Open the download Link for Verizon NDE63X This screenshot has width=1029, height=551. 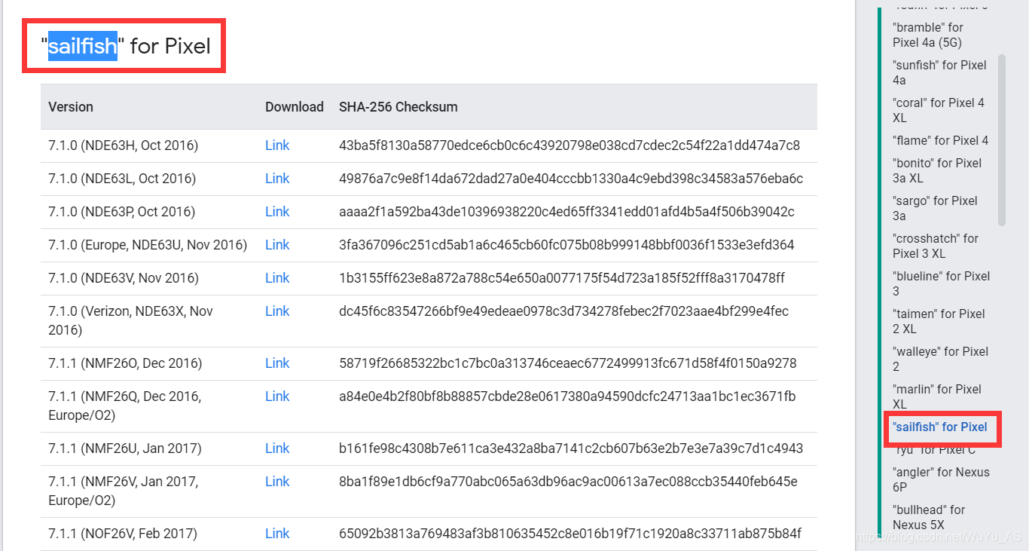(x=277, y=311)
